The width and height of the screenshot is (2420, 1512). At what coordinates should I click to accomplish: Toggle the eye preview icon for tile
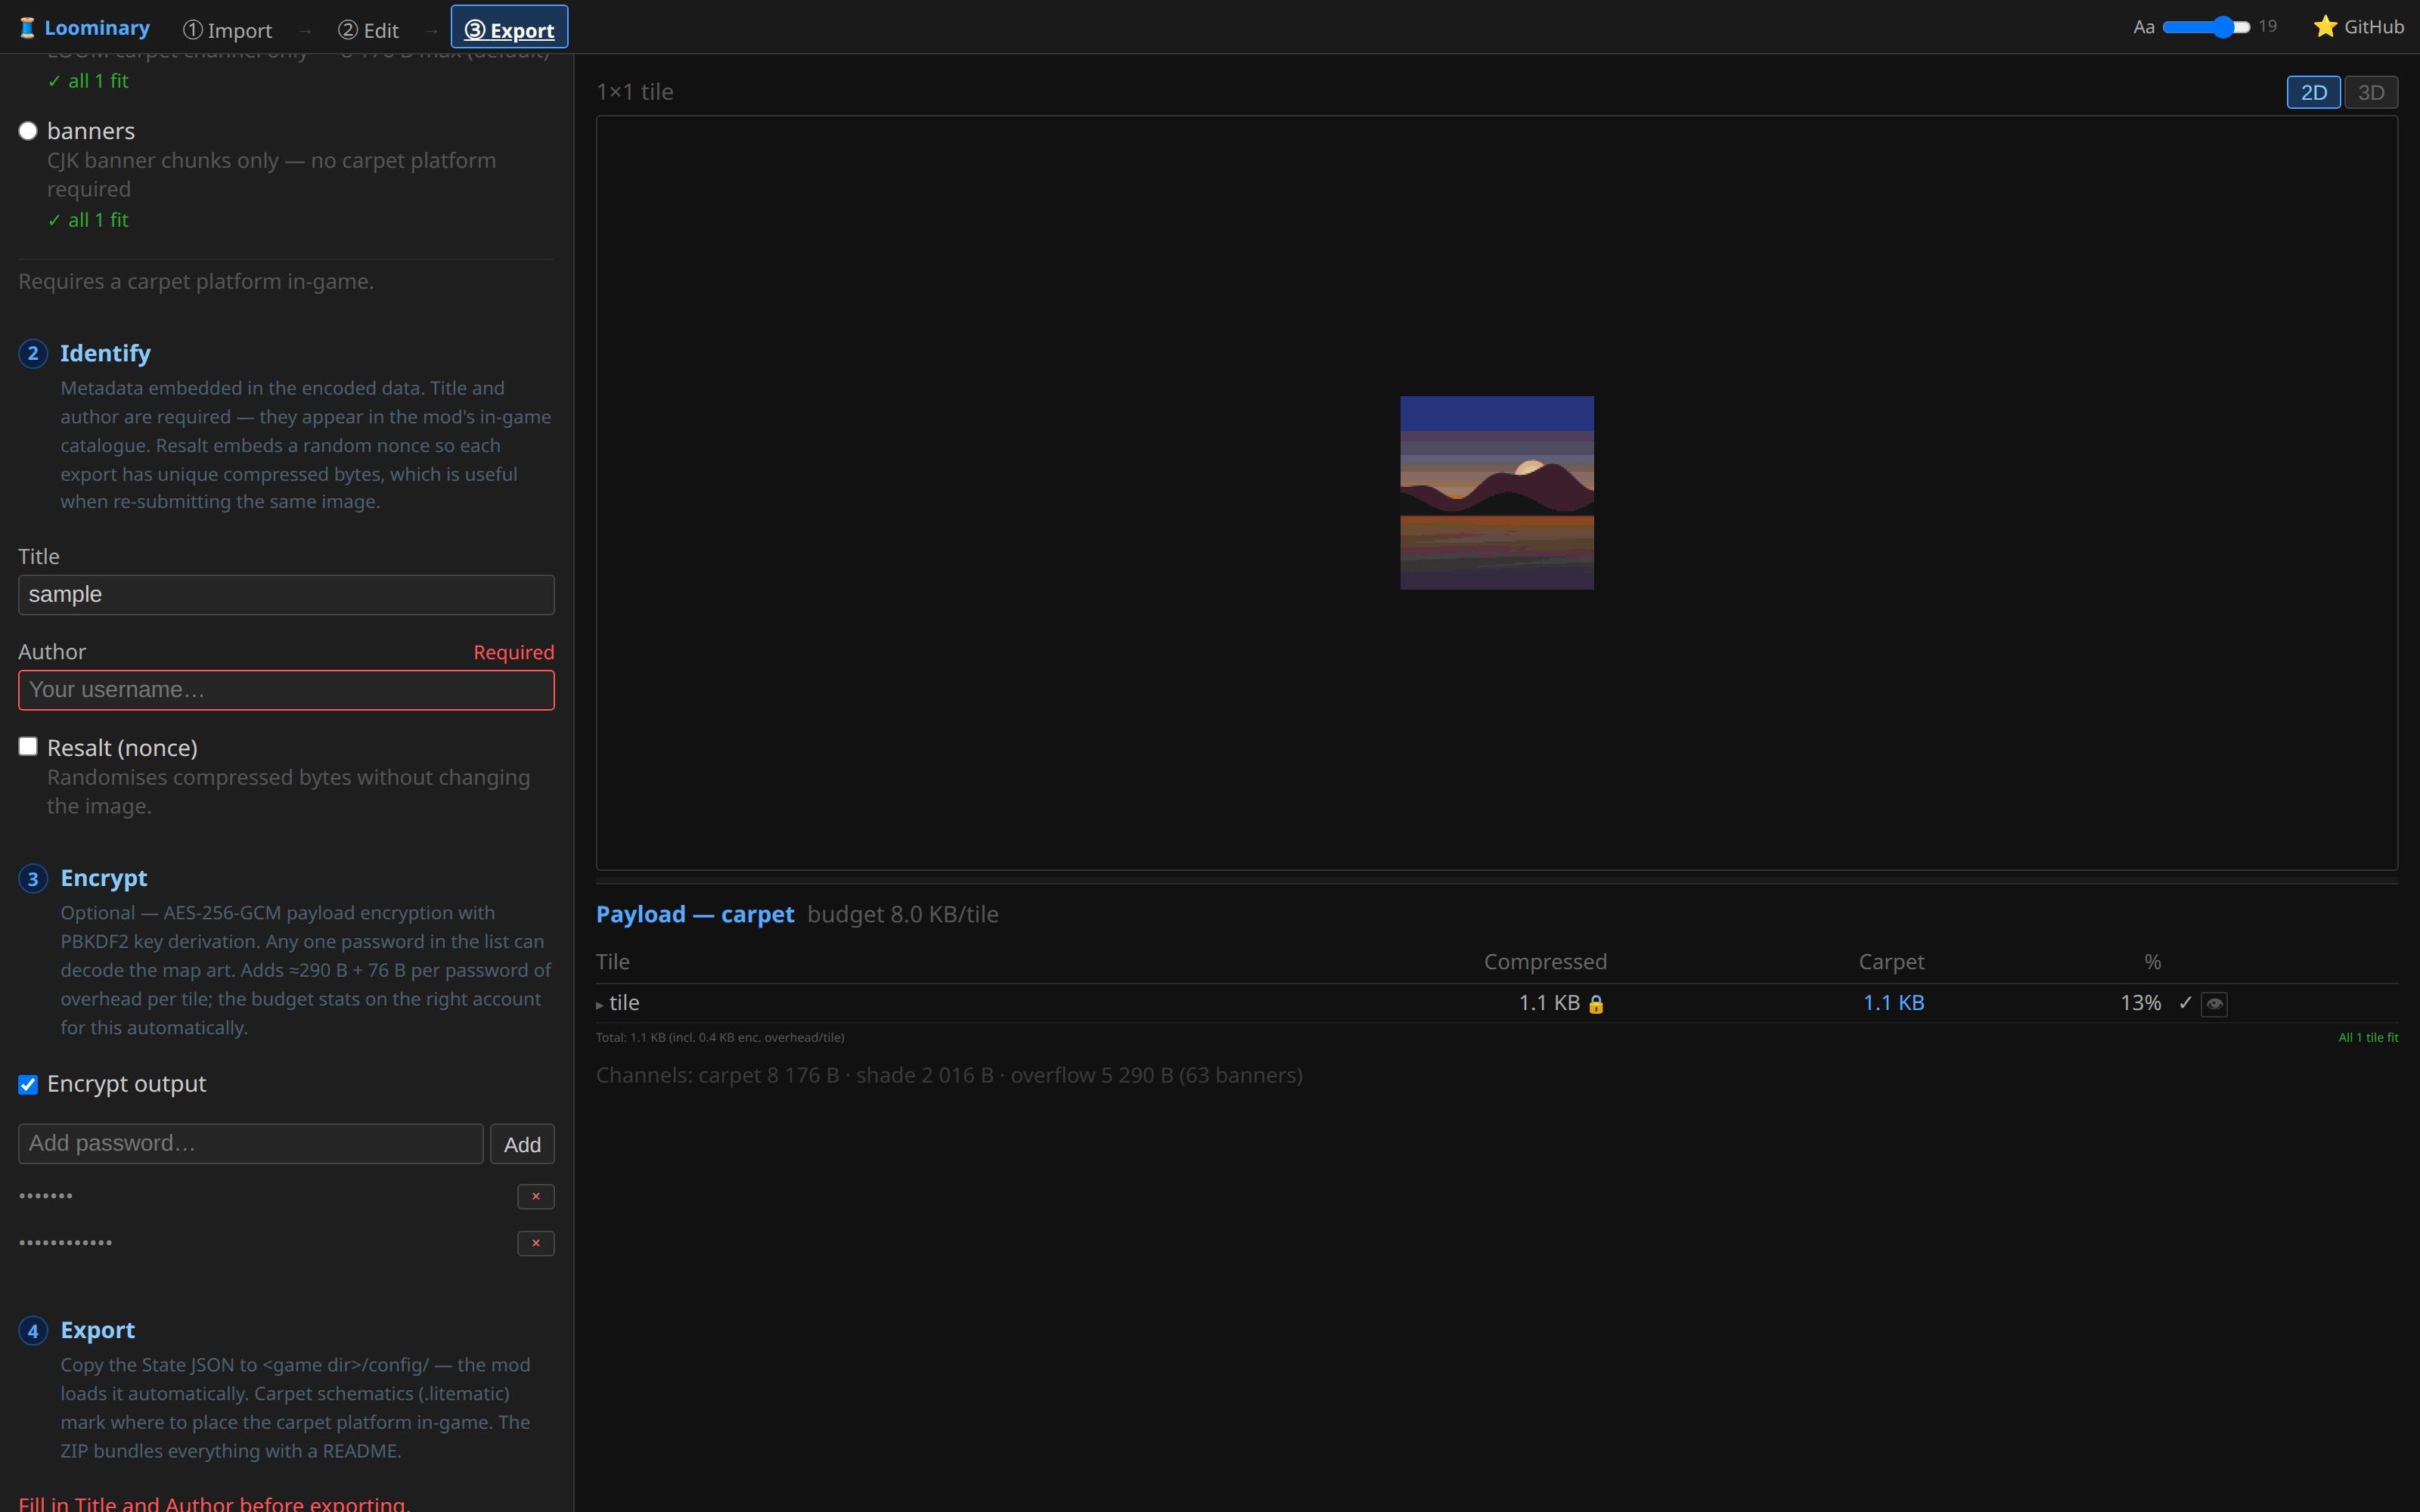2214,1003
